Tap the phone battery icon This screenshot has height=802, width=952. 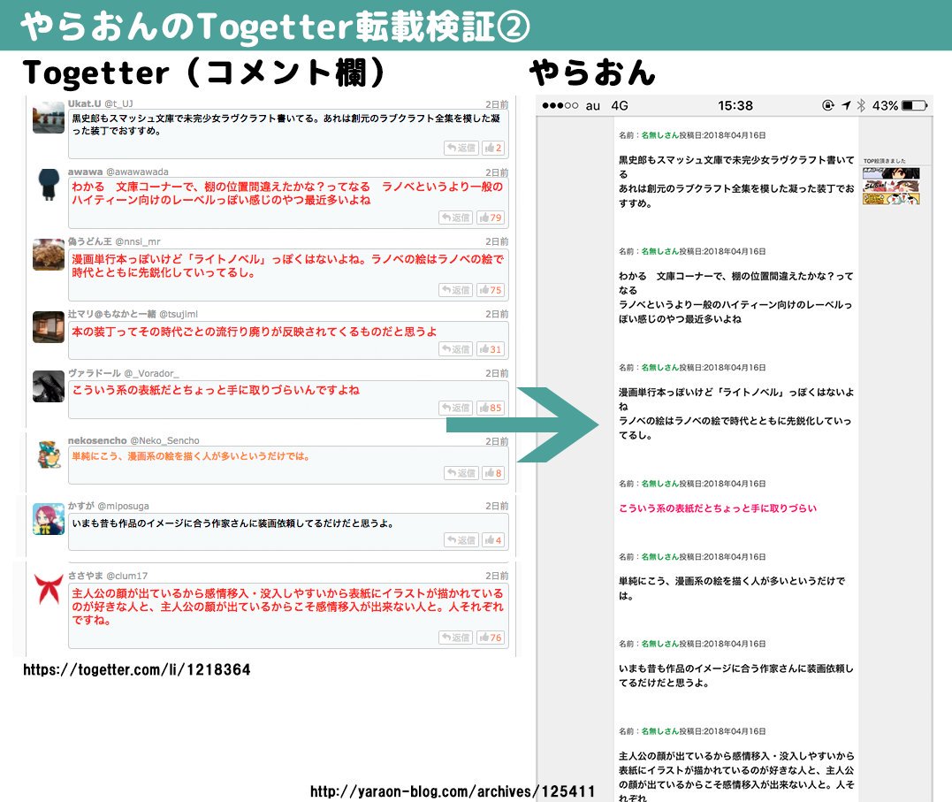pyautogui.click(x=915, y=106)
